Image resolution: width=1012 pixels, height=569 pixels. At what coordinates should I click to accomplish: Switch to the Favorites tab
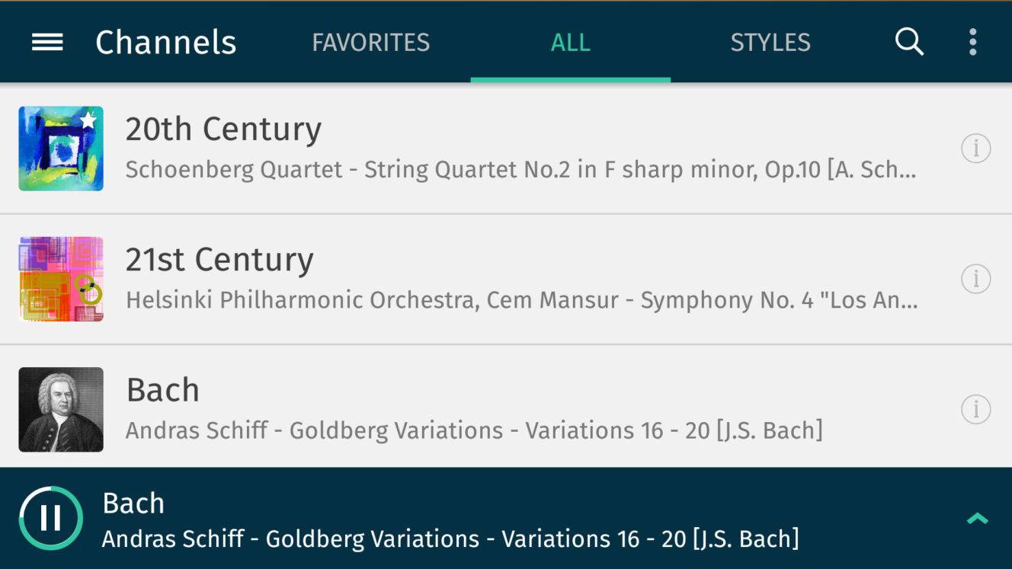[371, 42]
